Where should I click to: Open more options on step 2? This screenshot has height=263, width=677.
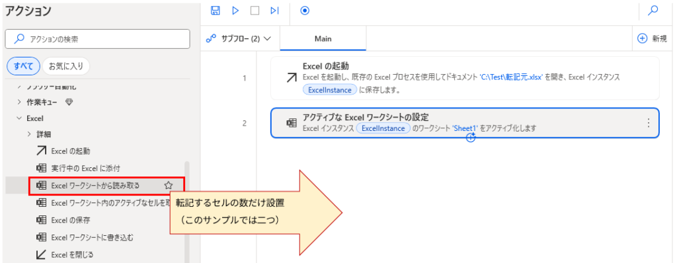point(648,123)
